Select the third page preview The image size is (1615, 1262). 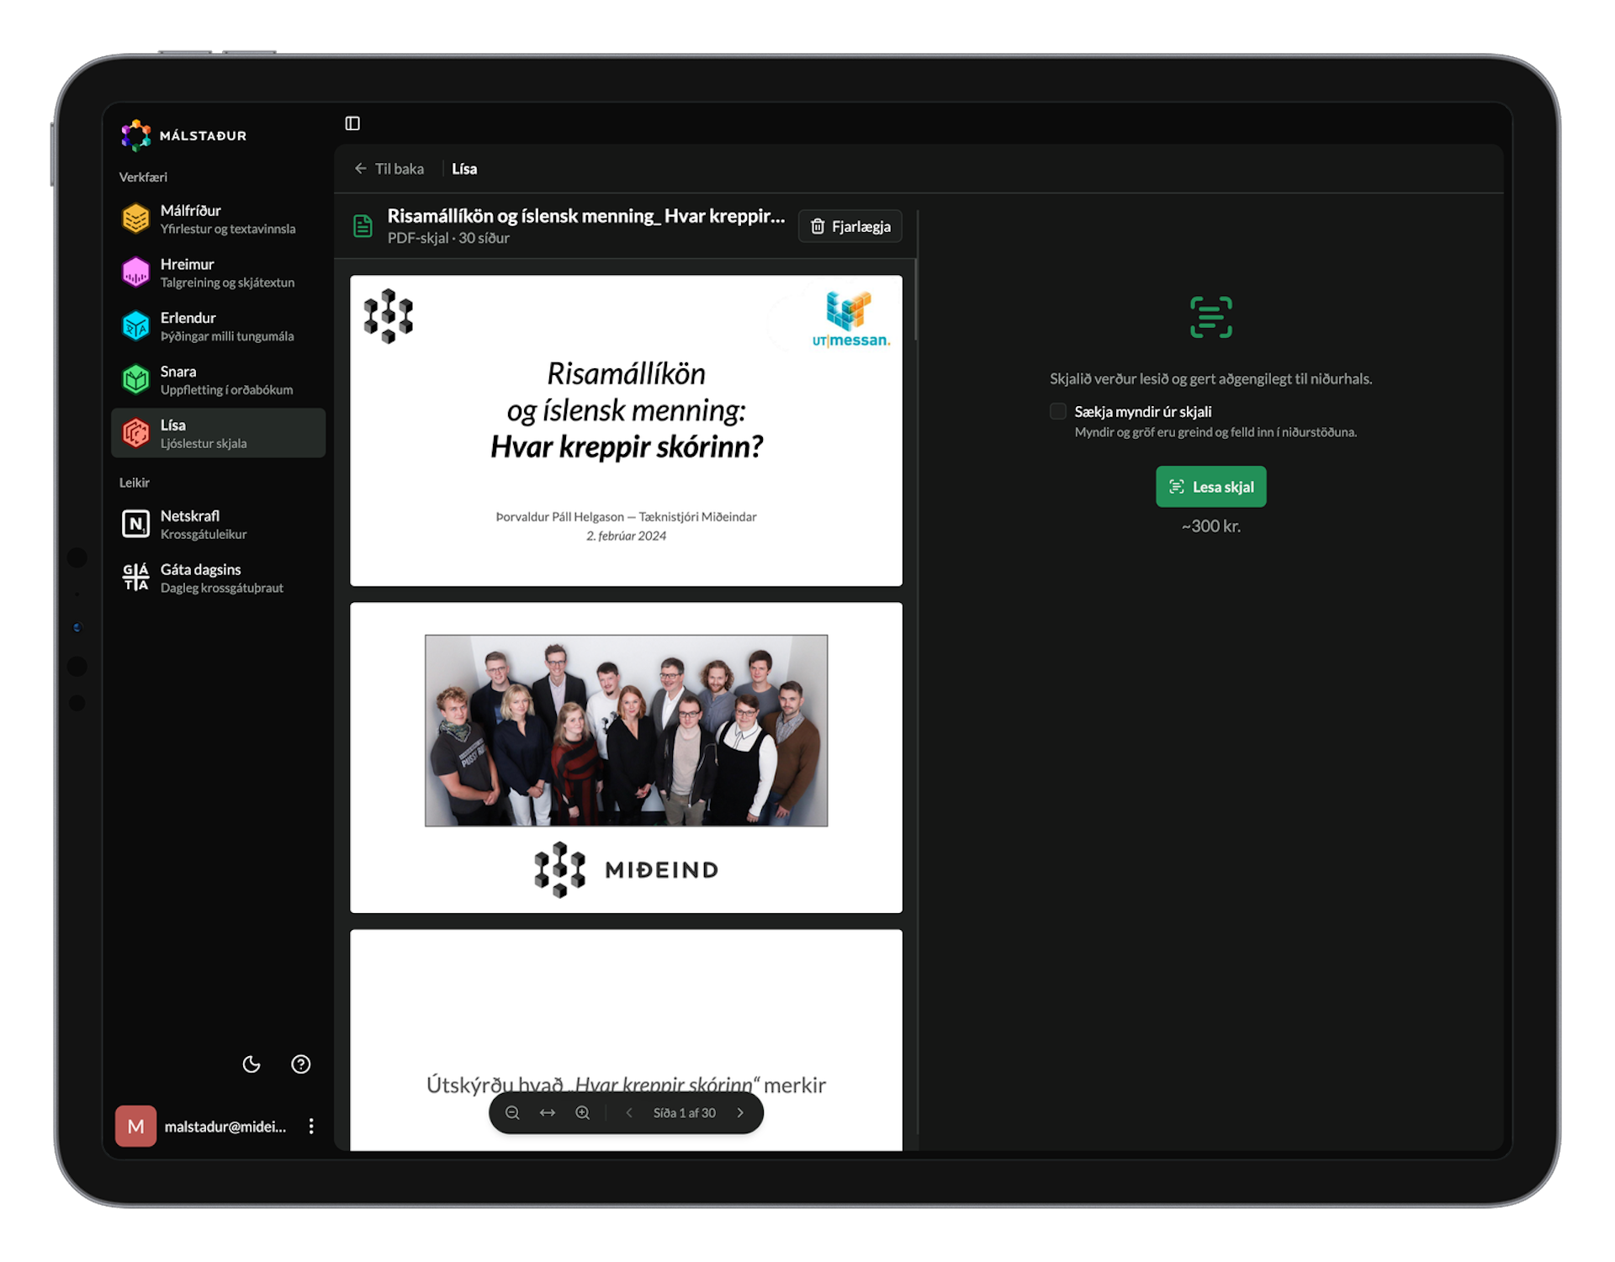pos(626,1040)
